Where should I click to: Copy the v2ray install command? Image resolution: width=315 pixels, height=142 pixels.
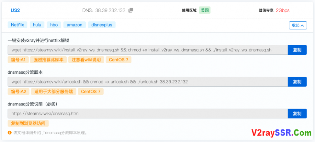(297, 50)
